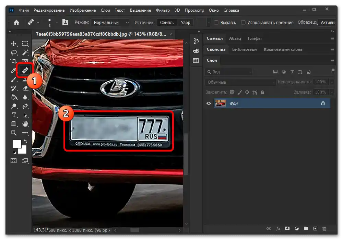Enable the Выравн. checkbox

[216, 23]
